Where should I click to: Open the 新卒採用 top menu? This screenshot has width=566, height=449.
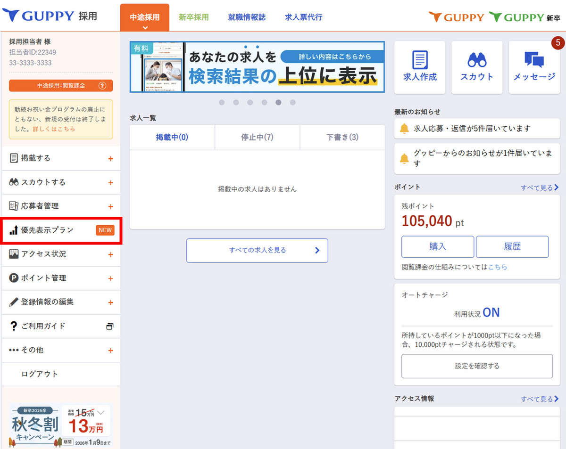pyautogui.click(x=193, y=17)
